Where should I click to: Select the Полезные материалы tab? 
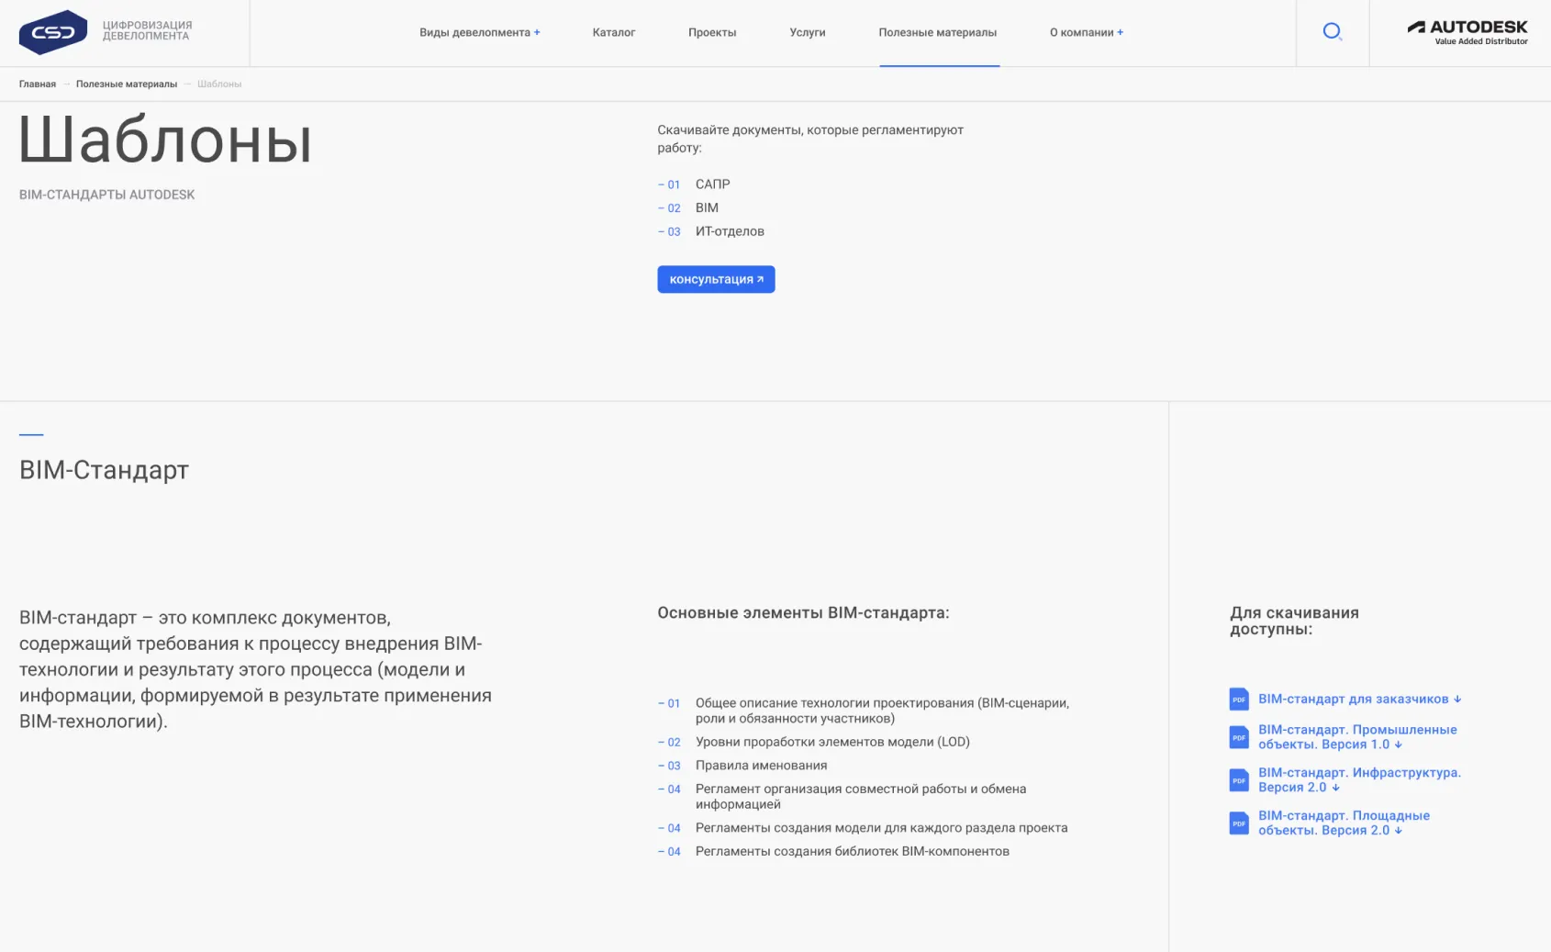click(x=937, y=32)
